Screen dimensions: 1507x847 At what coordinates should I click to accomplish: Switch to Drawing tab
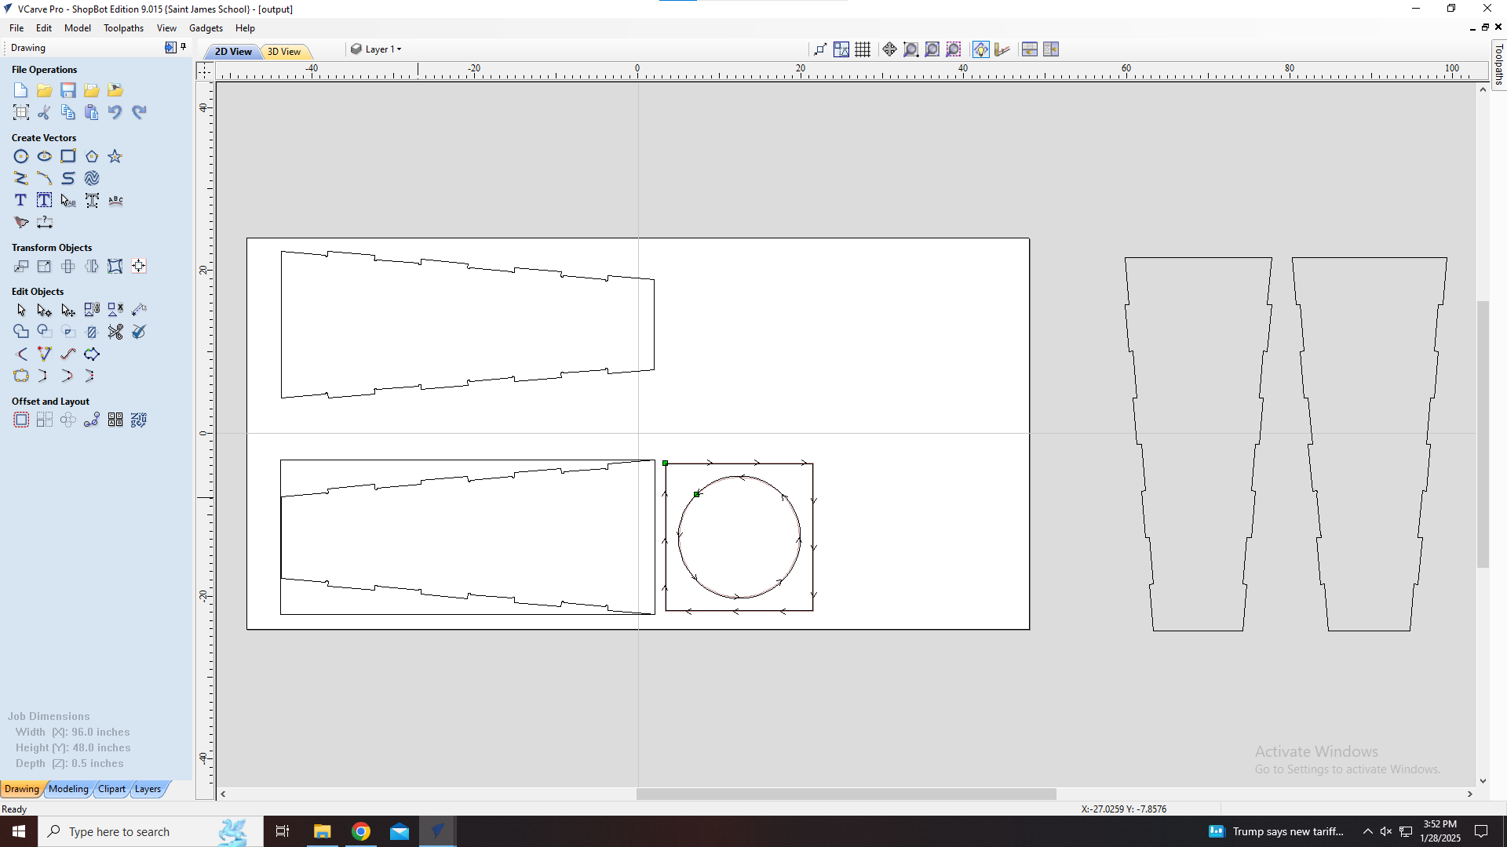(22, 788)
